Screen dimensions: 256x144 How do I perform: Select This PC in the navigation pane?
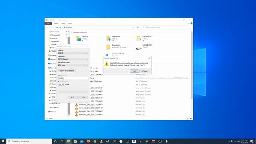pos(52,68)
